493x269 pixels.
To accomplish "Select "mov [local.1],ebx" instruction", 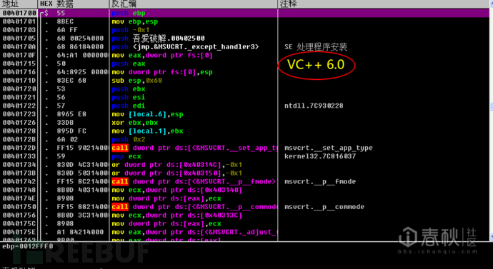I will tap(147, 131).
